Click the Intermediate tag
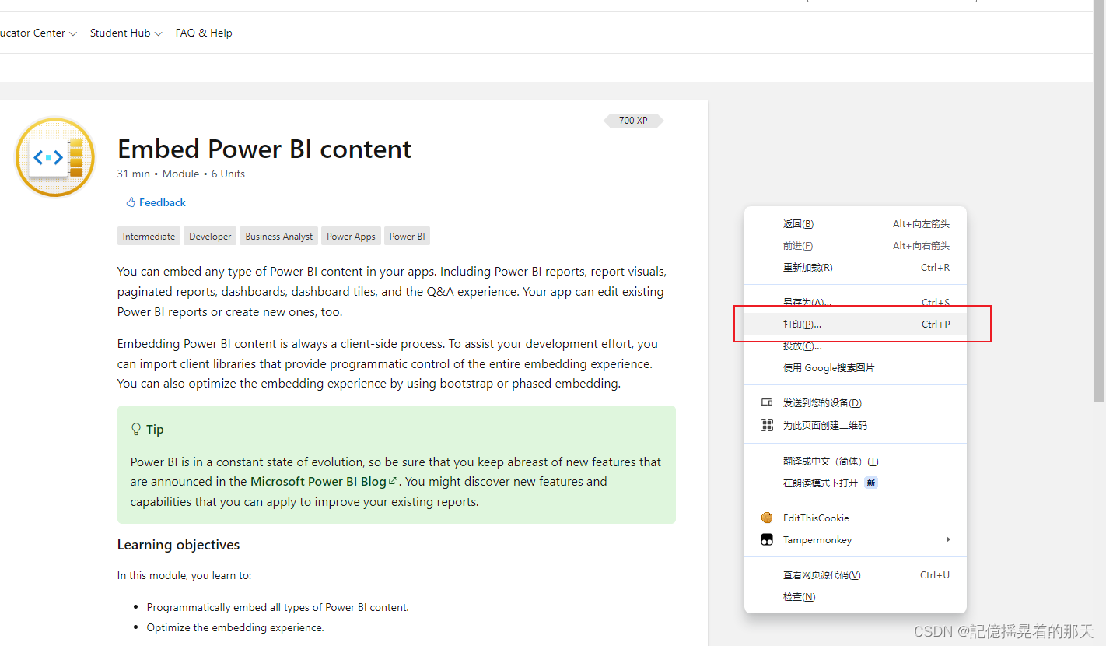This screenshot has height=646, width=1106. pos(149,237)
